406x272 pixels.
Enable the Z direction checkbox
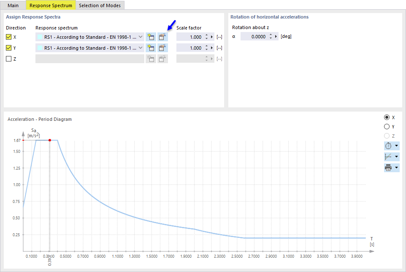[8, 59]
